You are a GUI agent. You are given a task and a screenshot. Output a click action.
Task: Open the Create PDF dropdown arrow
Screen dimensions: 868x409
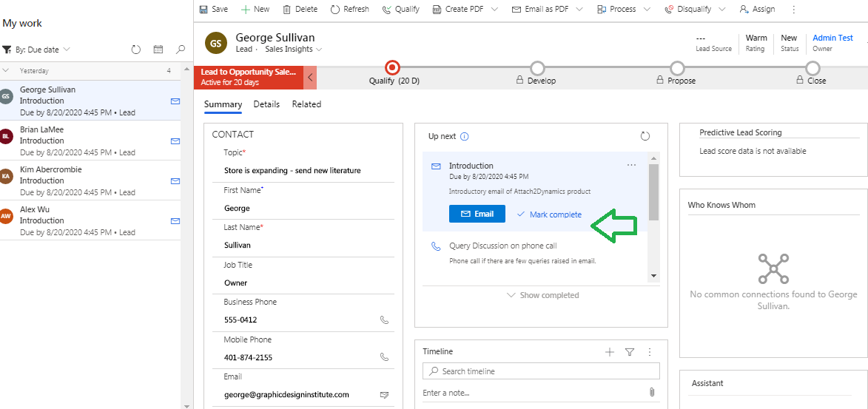(x=494, y=10)
